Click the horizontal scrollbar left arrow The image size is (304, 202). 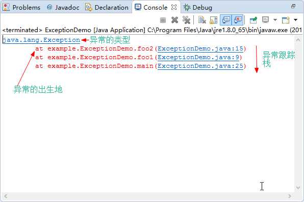click(x=6, y=196)
